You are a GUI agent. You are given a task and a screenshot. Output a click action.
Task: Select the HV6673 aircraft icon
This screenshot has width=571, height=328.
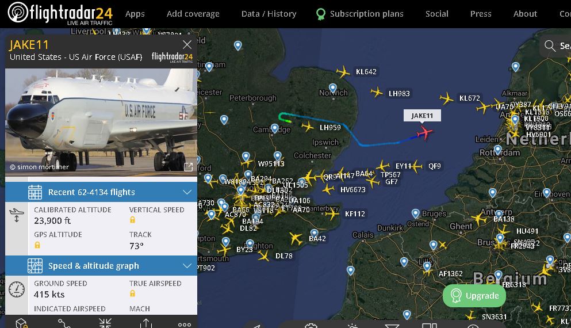(328, 189)
